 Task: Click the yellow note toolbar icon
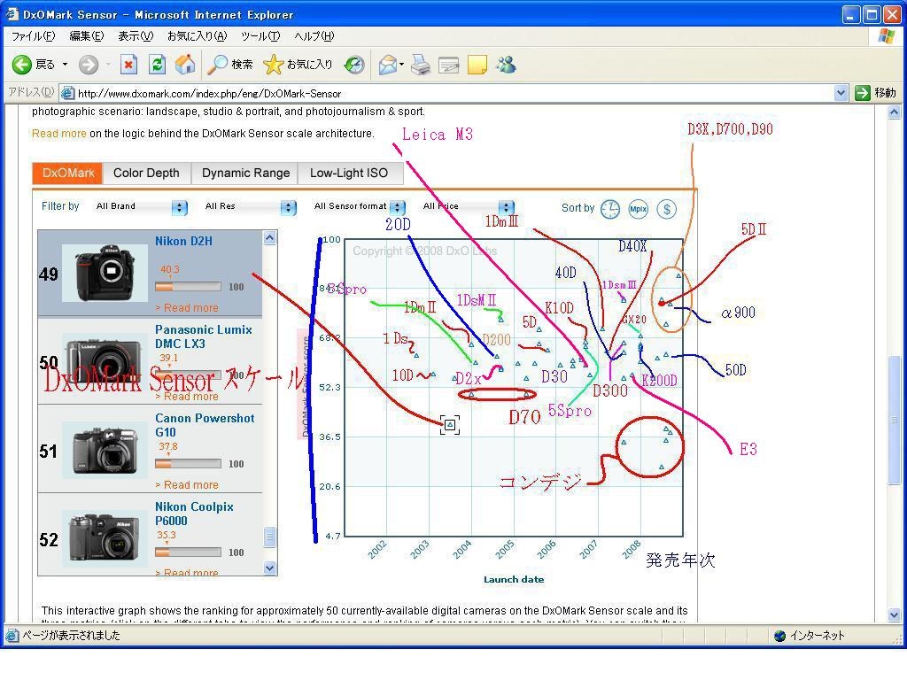pyautogui.click(x=477, y=64)
